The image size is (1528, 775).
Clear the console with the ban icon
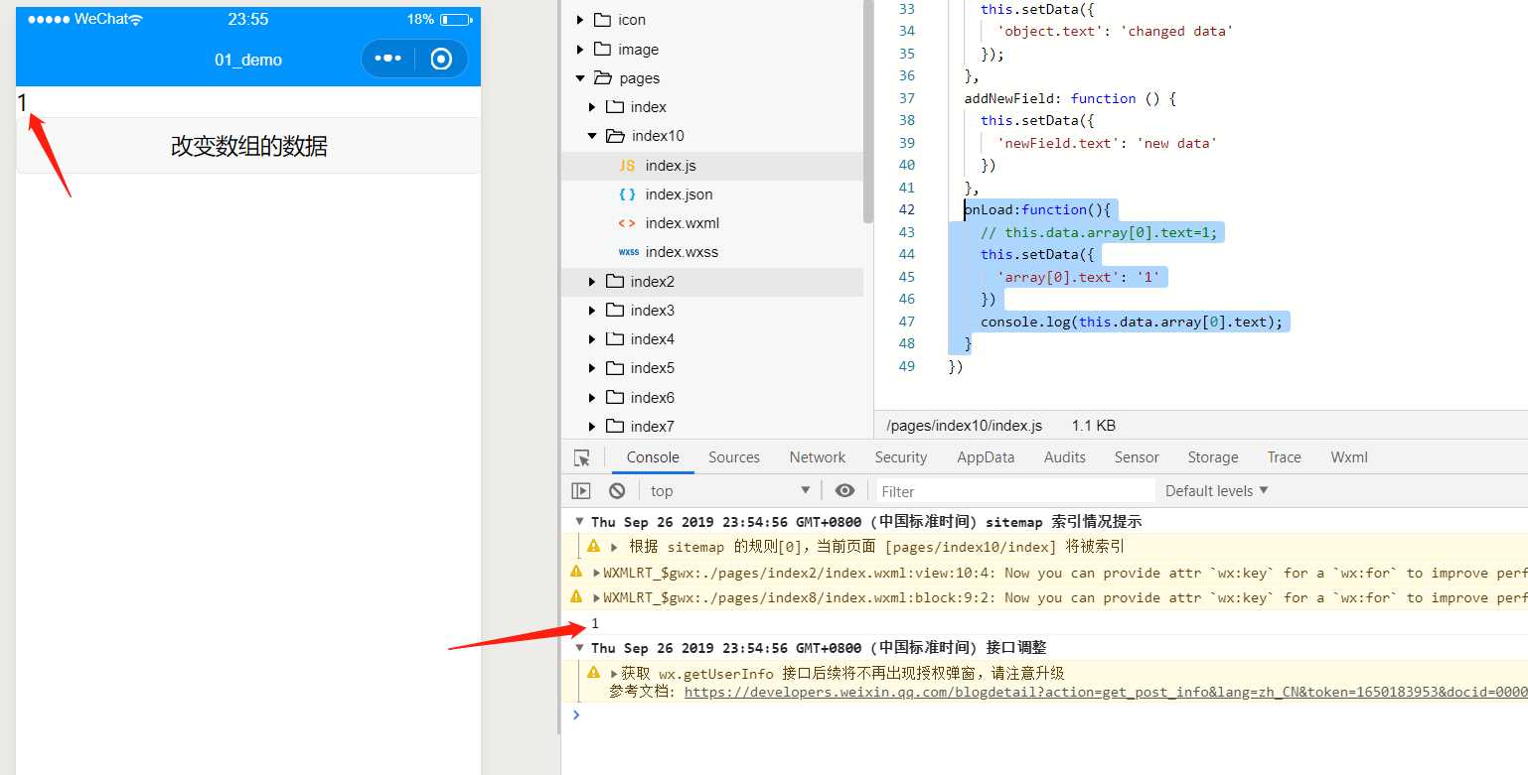(x=617, y=491)
